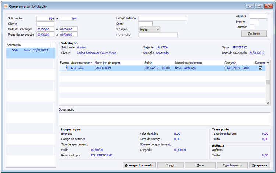Click Reservado por value RG HENRICH ME

[x=102, y=155]
